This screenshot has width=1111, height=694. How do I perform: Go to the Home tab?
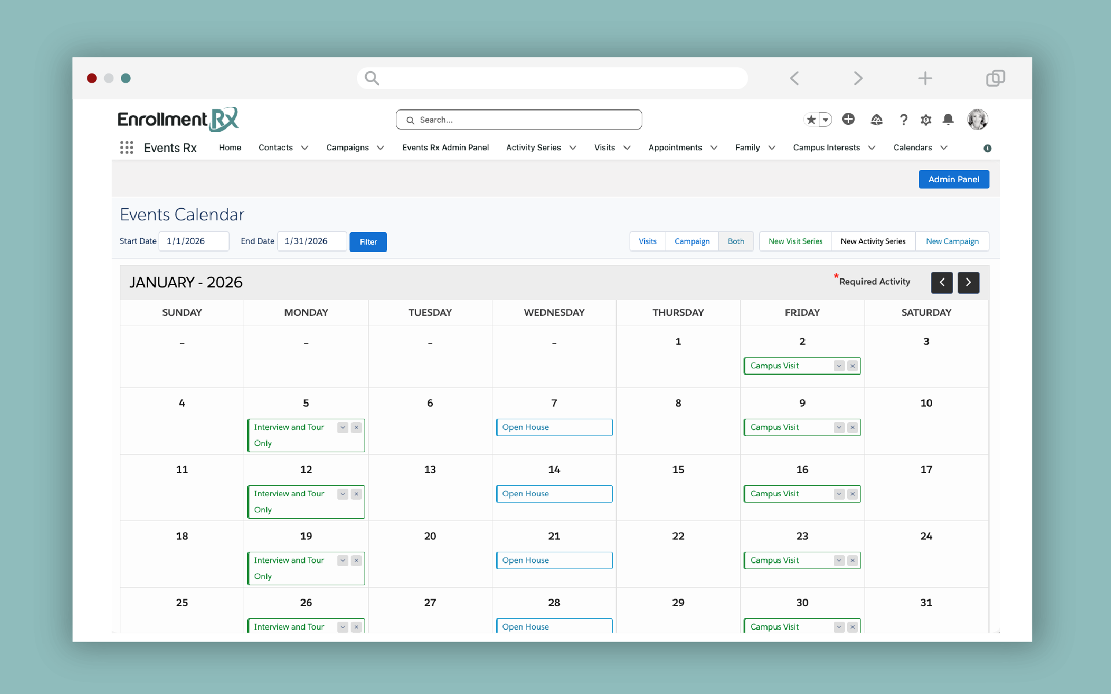(230, 147)
